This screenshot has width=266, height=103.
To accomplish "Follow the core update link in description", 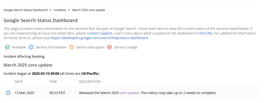I will point(129,93).
